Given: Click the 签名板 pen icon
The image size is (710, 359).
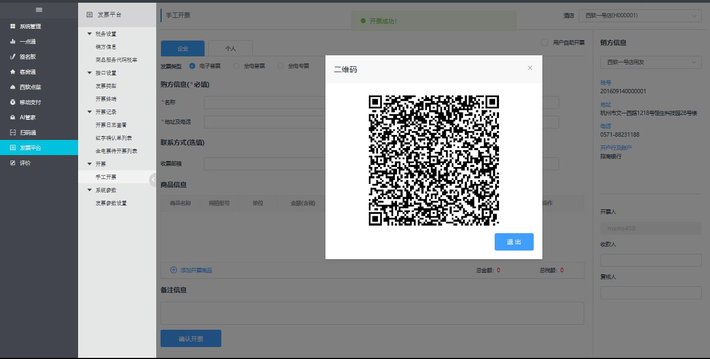Looking at the screenshot, I should click(13, 56).
